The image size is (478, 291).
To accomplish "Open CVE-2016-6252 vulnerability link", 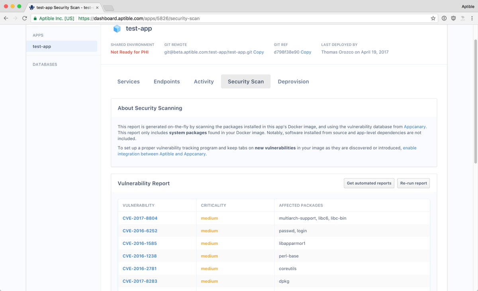I will tap(140, 231).
